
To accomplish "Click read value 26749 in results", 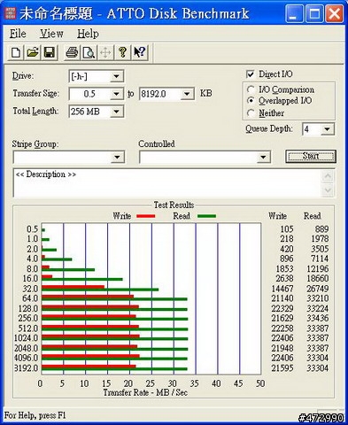I will coord(318,289).
